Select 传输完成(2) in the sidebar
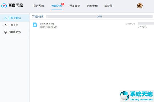Viewport: 154px width, 102px height. (x=15, y=32)
